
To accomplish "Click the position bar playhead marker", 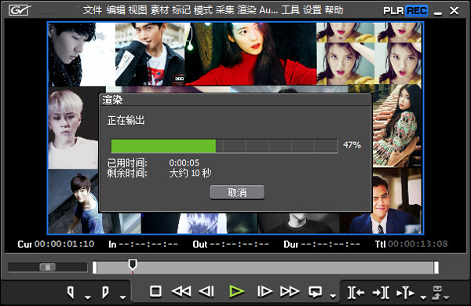I will (x=133, y=266).
